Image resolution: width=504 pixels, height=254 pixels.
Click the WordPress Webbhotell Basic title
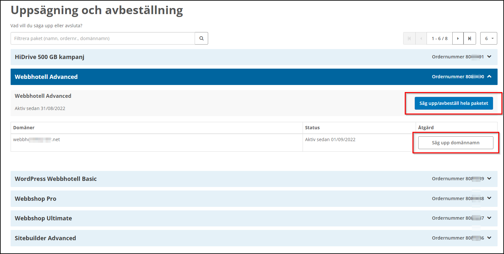pyautogui.click(x=56, y=179)
